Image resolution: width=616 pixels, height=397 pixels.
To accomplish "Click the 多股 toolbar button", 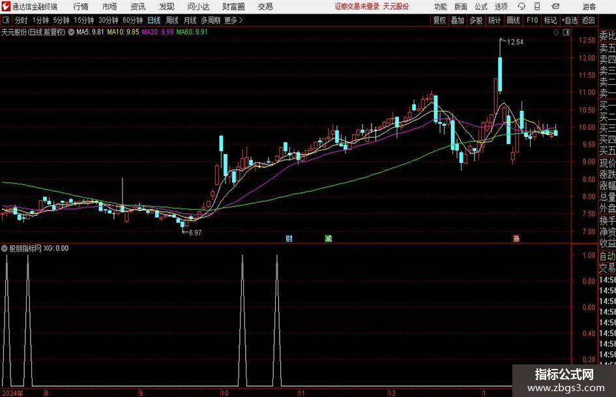I will tap(476, 20).
